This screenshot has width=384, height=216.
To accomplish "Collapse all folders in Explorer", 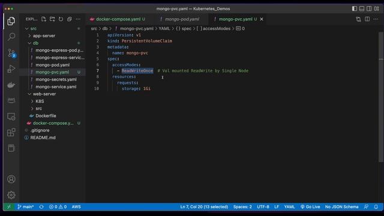I will (x=70, y=19).
